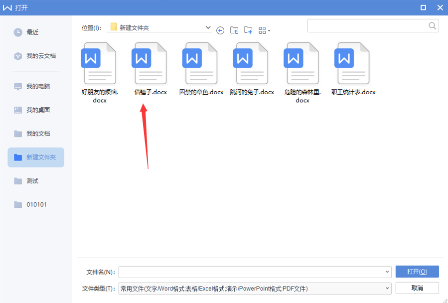
Task: Click the folder icon beside 测试
Action: (x=18, y=181)
